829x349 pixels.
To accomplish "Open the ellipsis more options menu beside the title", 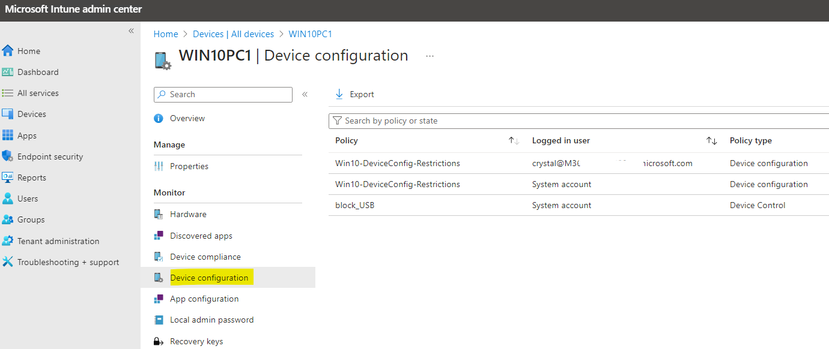I will tap(430, 56).
